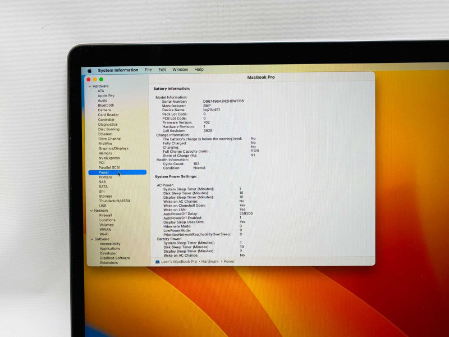Screen dimensions: 449x337
Task: Select NVMExpress in the sidebar
Action: tap(109, 158)
